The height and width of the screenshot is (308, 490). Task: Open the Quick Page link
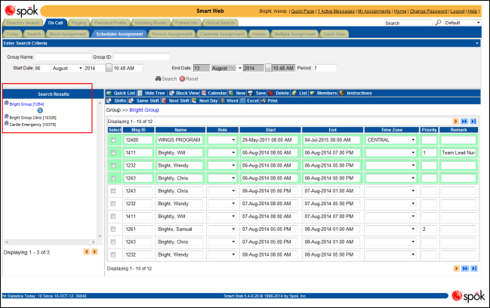[x=303, y=11]
